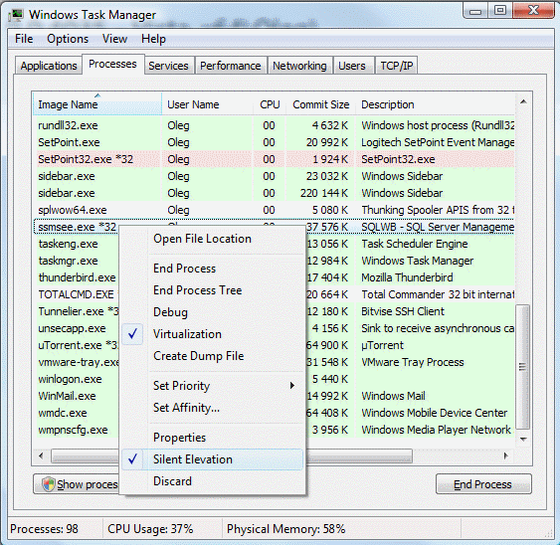Click the Task Manager title bar icon

[17, 15]
